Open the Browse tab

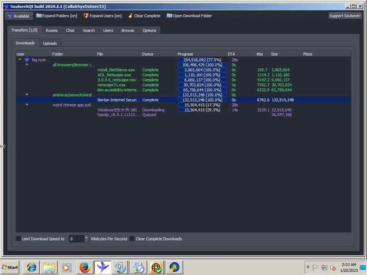point(128,30)
